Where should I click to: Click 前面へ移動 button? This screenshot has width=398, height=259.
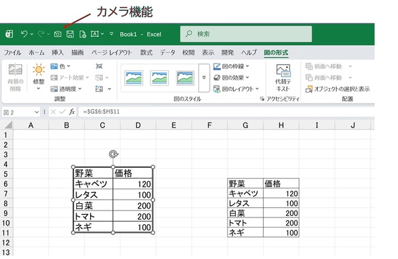324,66
